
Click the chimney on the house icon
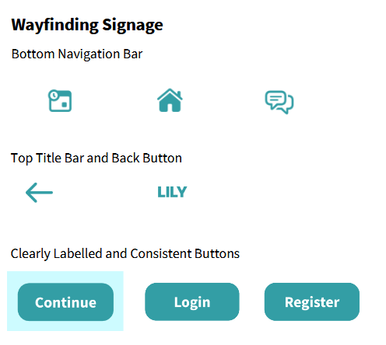point(179,93)
